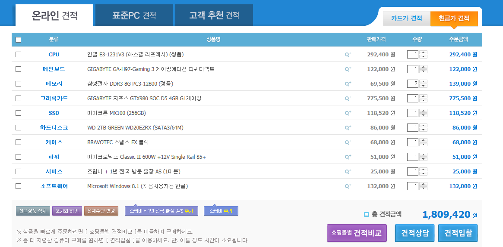Switch to 카드가 견적 pricing

[x=406, y=19]
